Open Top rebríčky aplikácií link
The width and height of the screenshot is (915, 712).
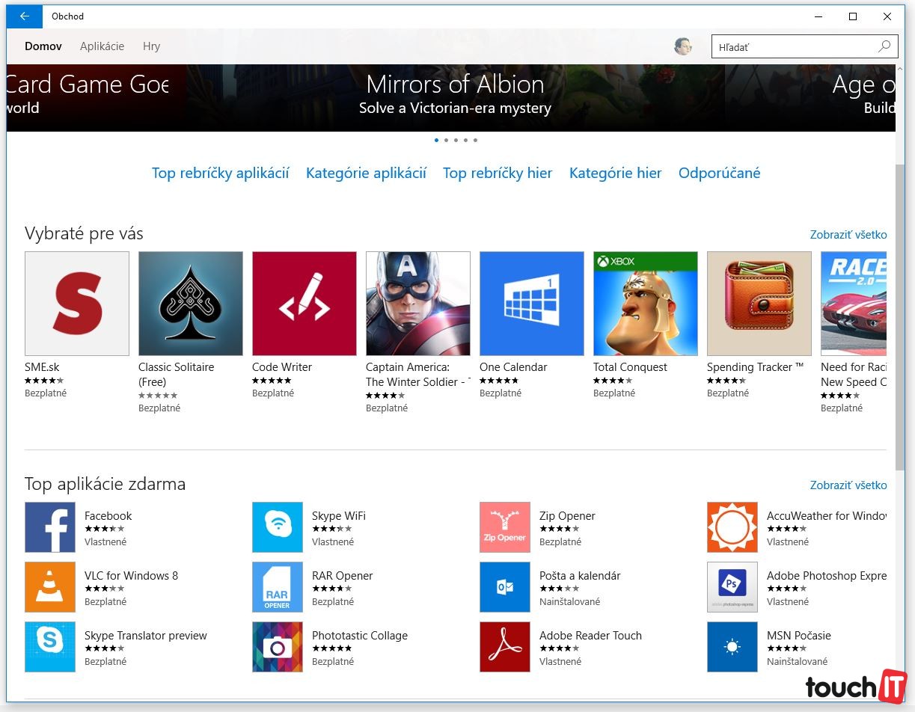click(x=221, y=173)
